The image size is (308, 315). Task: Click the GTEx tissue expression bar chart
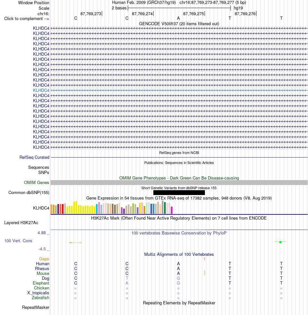click(112, 207)
